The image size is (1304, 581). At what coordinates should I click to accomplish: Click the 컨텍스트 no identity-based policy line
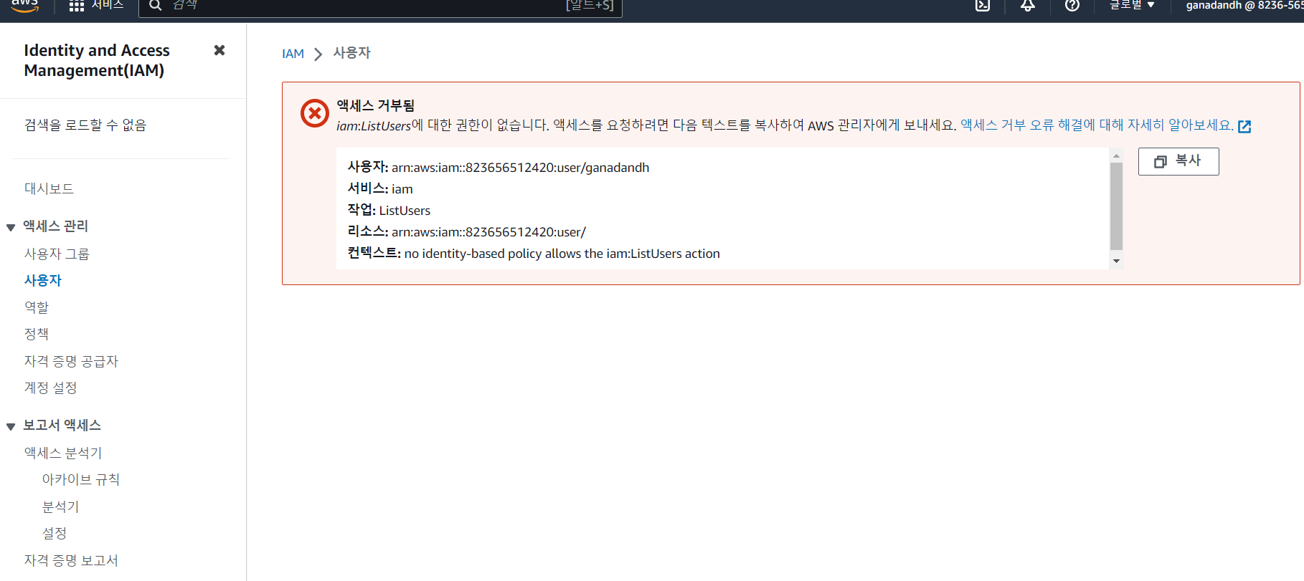point(534,253)
